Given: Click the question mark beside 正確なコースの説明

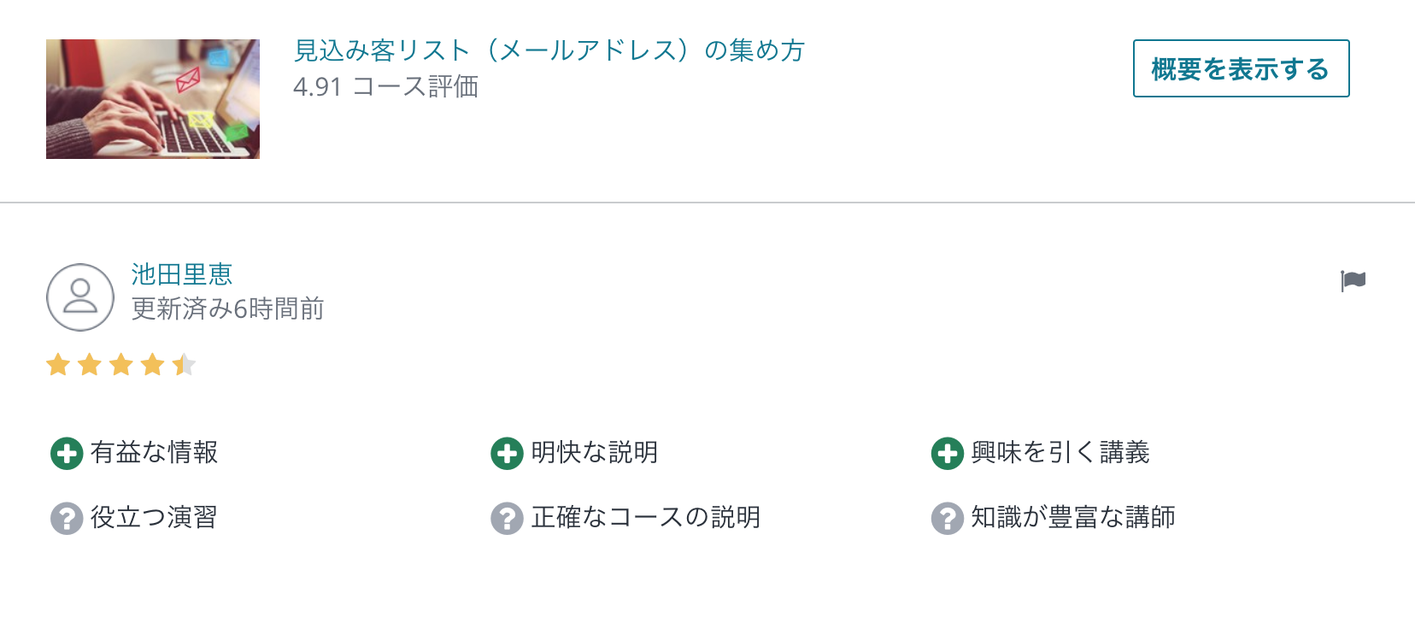Looking at the screenshot, I should (507, 518).
